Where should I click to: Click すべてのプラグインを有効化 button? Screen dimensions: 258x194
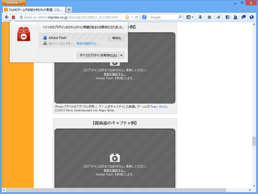point(98,55)
